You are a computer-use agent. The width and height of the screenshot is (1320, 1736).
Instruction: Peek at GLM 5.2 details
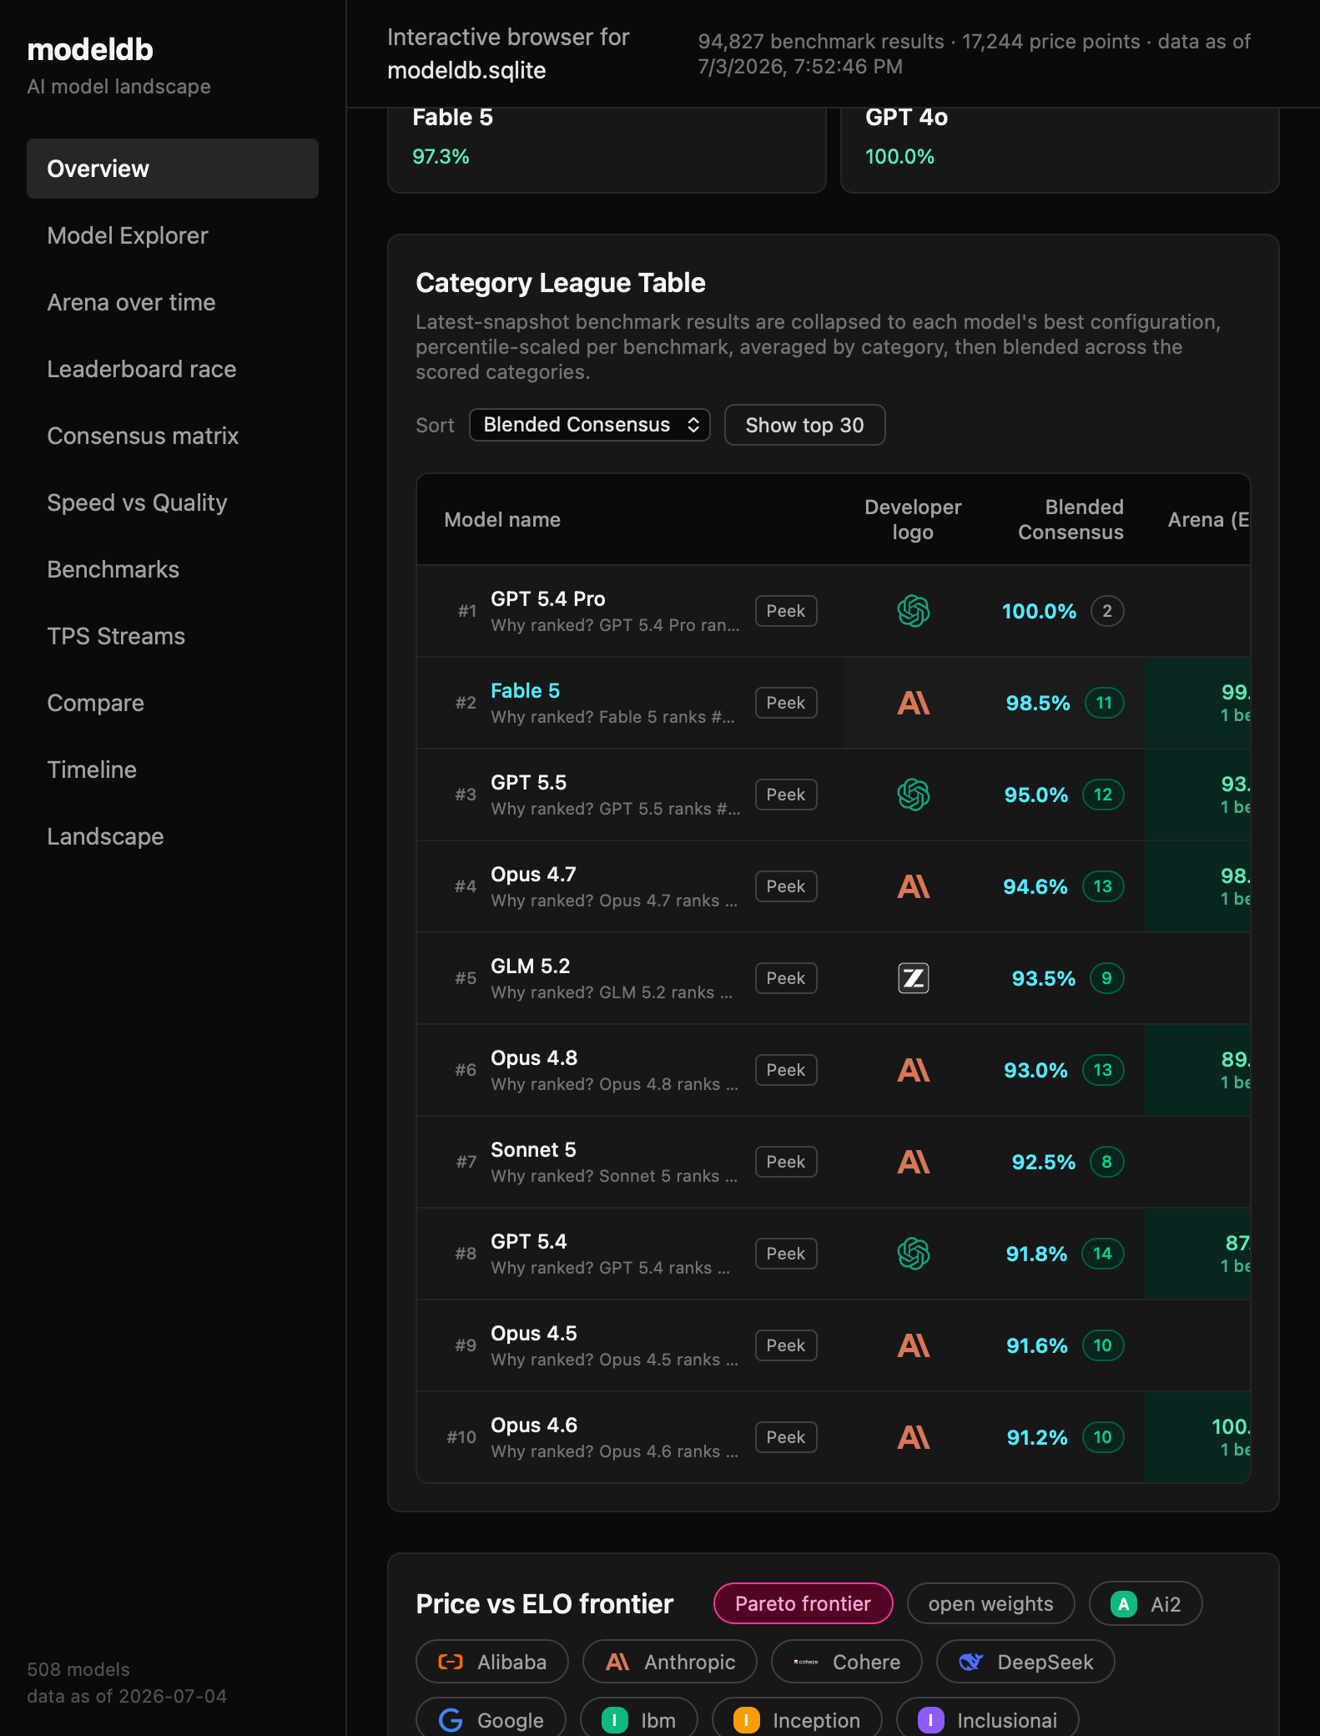[786, 978]
